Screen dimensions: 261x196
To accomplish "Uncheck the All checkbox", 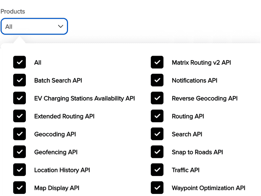I will [x=20, y=63].
